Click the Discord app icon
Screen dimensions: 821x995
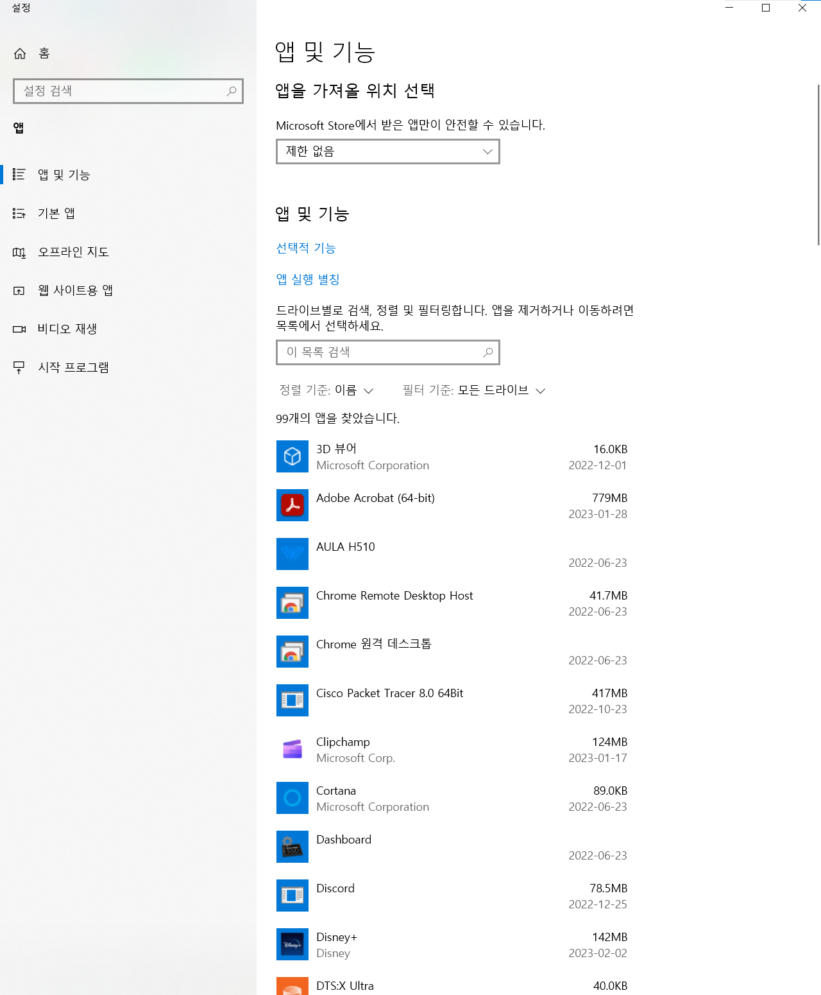(x=292, y=895)
